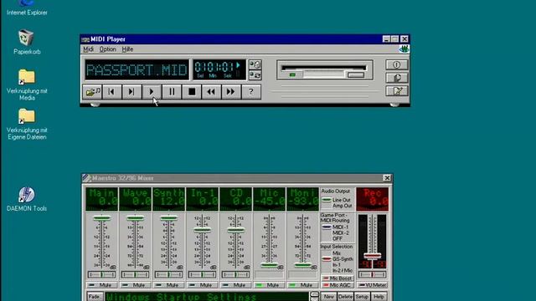This screenshot has height=301, width=536.
Task: Click the Delete preset button
Action: (345, 297)
